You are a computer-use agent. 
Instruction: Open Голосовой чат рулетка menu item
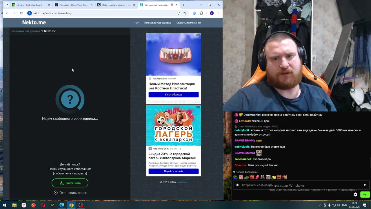pyautogui.click(x=157, y=23)
